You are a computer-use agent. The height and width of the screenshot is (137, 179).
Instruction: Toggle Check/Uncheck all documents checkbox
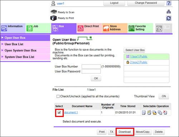point(58,96)
